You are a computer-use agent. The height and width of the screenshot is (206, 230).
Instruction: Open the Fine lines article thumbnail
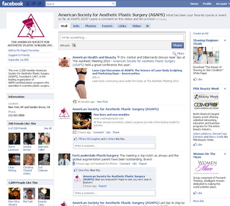click(82, 121)
